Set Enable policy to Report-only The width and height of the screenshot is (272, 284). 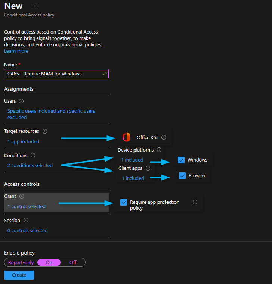click(x=21, y=262)
